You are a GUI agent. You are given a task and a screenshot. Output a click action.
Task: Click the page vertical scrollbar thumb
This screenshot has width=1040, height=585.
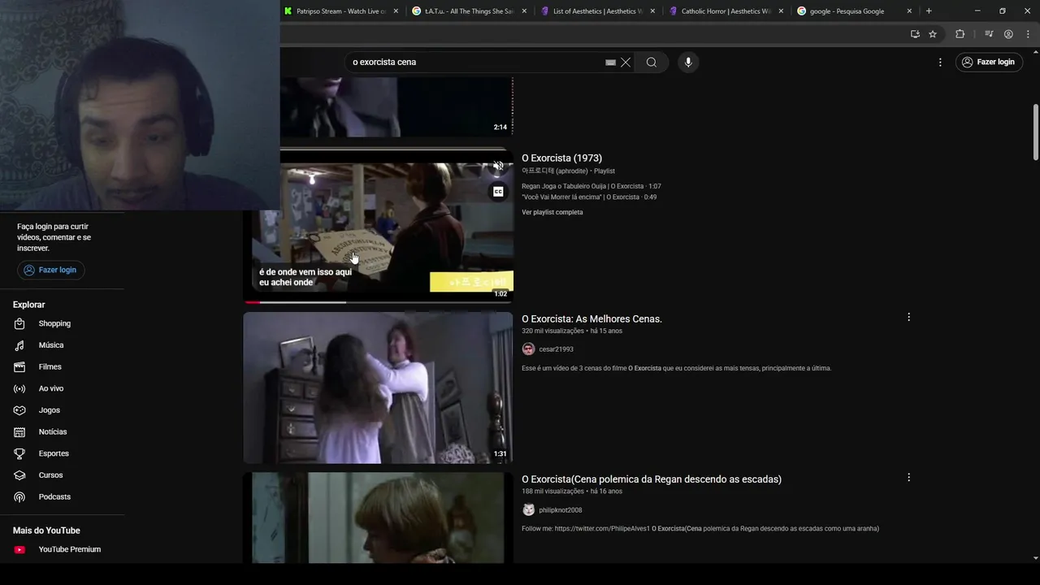[x=1036, y=132]
